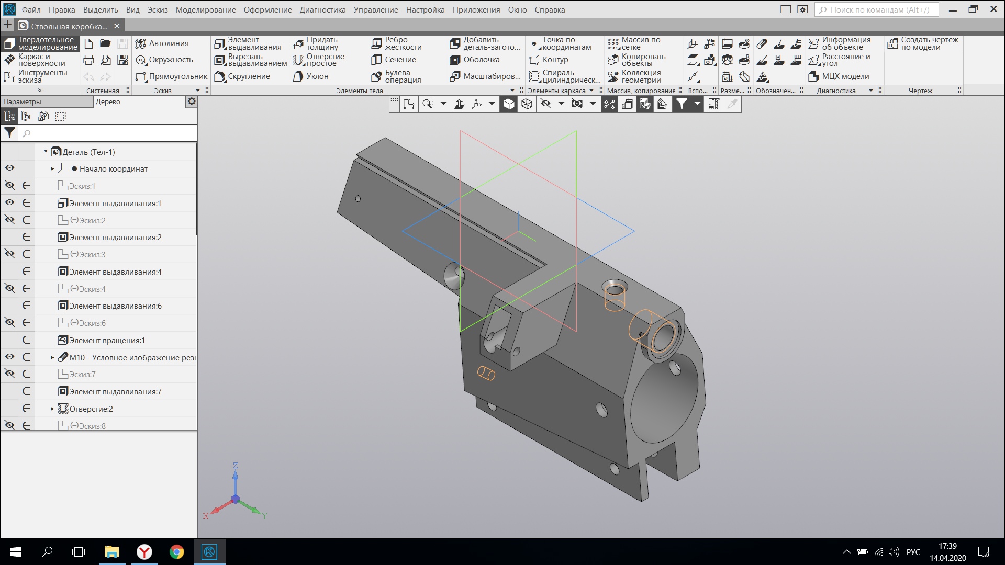This screenshot has height=565, width=1005.
Task: Show hidden Эскиз:1 via eye icon
Action: pos(9,186)
